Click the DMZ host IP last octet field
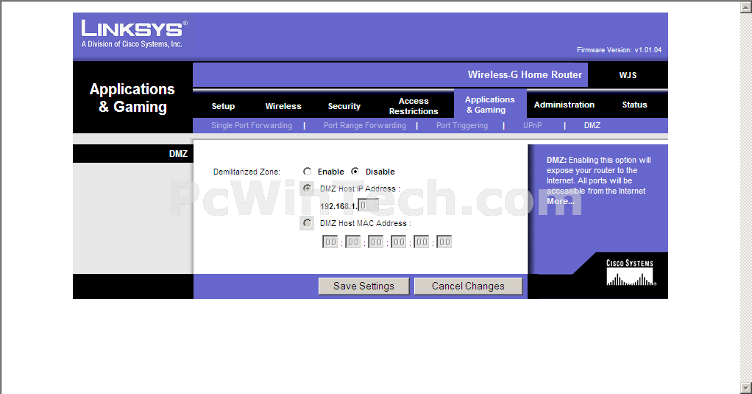The height and width of the screenshot is (394, 752). click(x=369, y=205)
